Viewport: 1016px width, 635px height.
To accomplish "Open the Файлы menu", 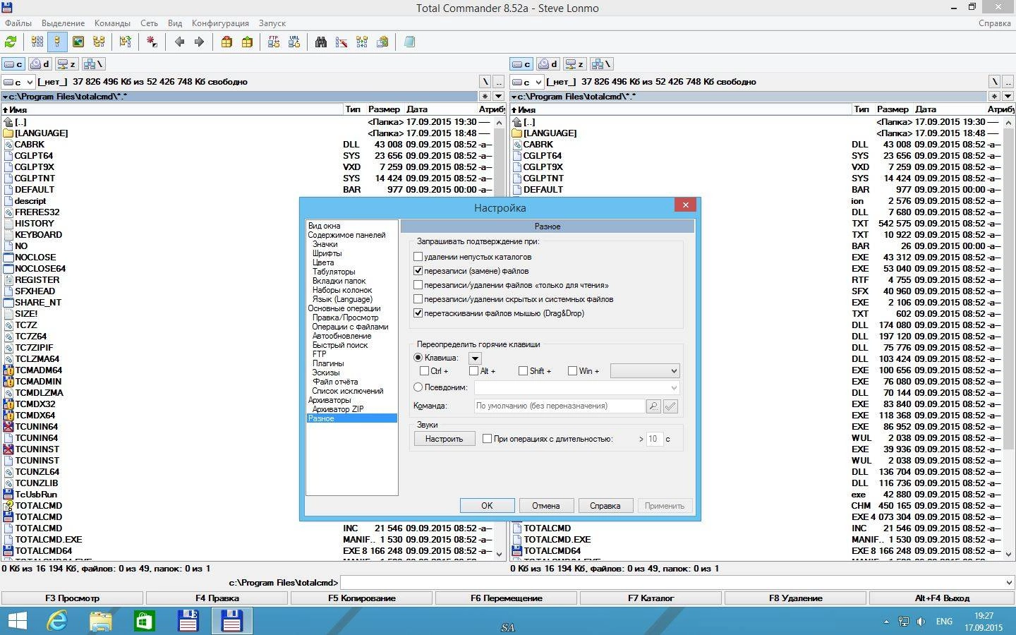I will click(x=18, y=23).
